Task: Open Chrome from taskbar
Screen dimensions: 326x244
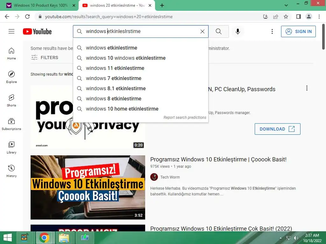Action: pos(44,238)
